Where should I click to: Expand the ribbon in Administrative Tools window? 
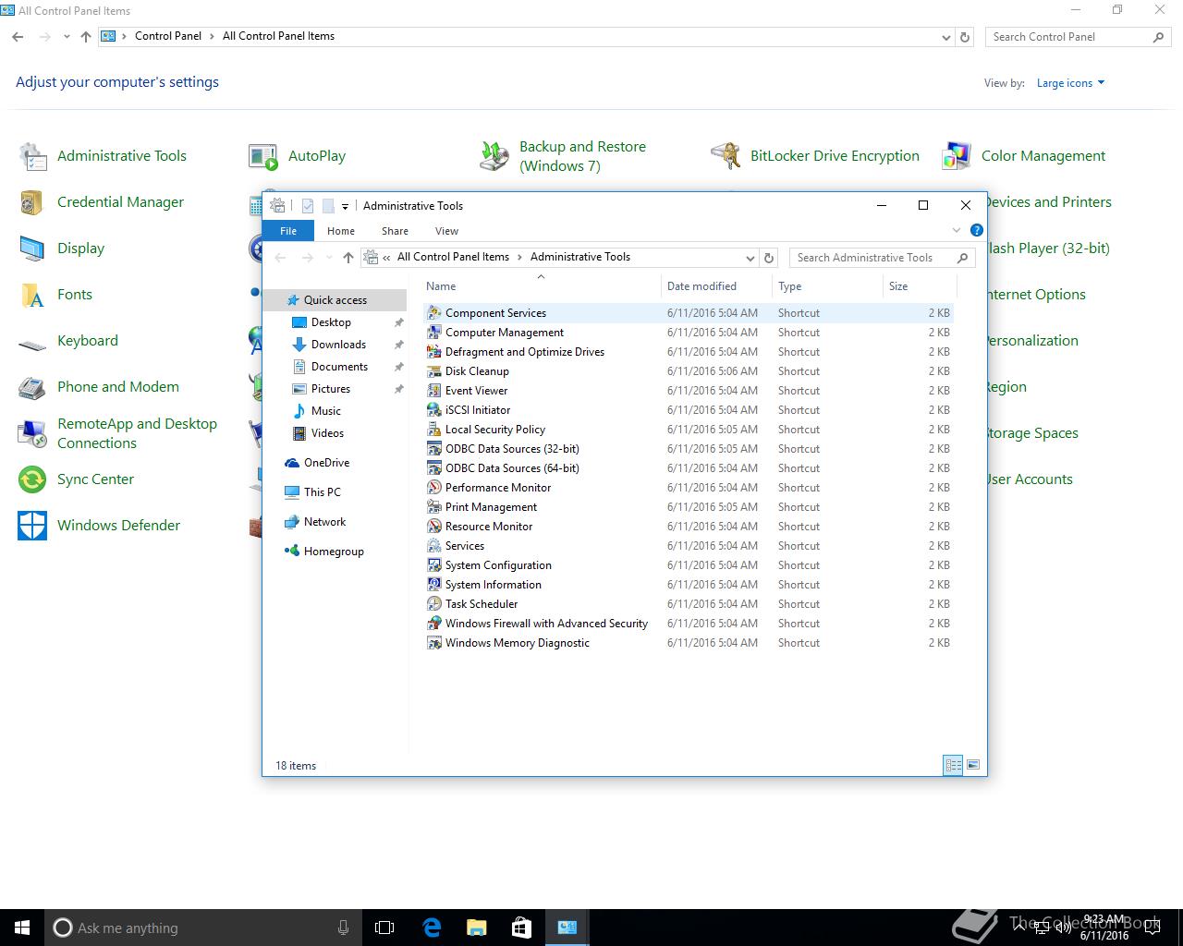tap(957, 230)
